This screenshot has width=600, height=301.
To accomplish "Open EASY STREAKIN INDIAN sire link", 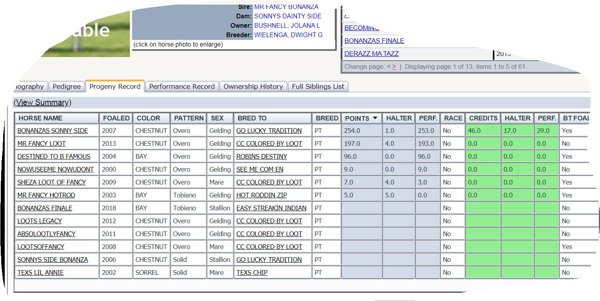I will pyautogui.click(x=271, y=208).
